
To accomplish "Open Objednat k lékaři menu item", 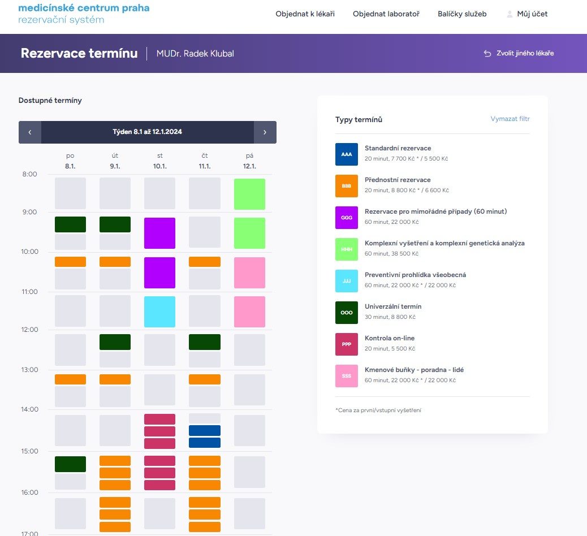I will coord(305,14).
